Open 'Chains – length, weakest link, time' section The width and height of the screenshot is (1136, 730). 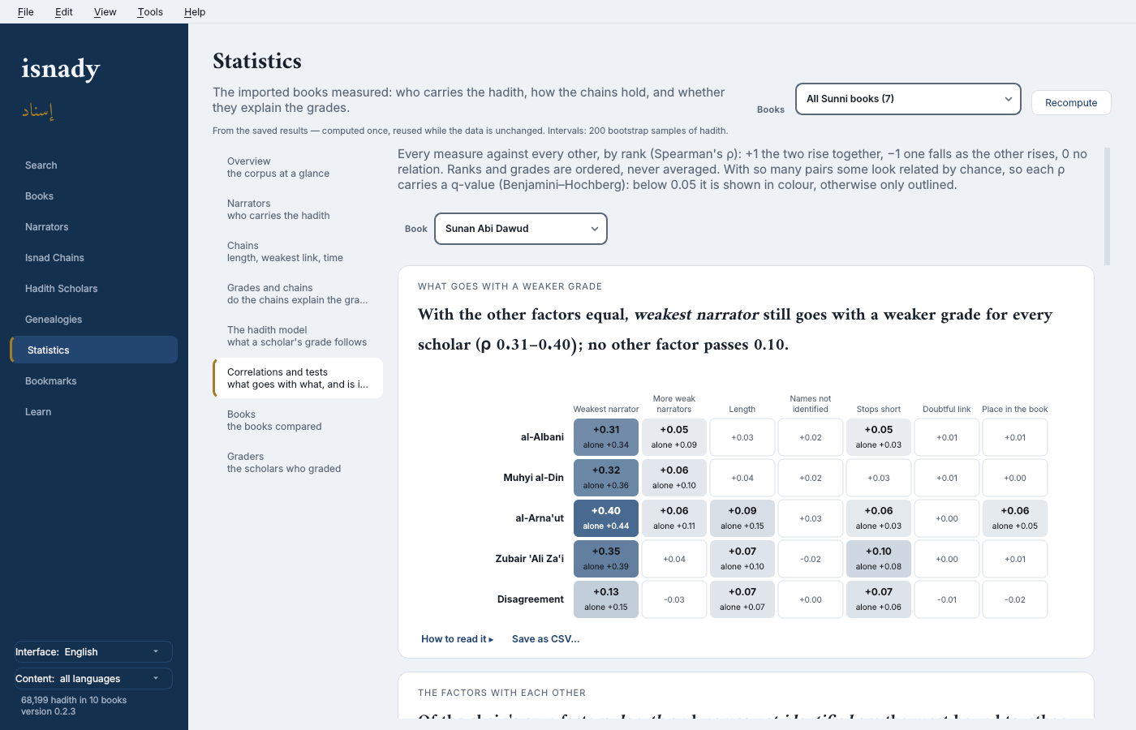[x=298, y=251]
